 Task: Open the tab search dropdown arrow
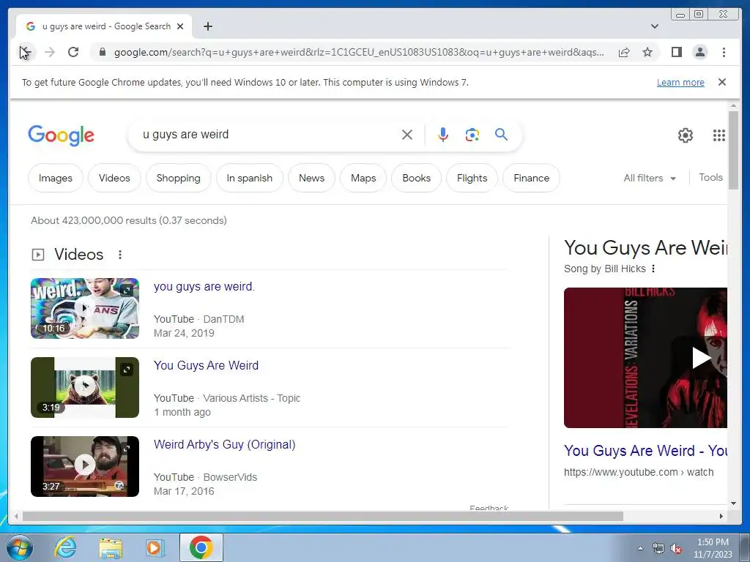point(655,26)
